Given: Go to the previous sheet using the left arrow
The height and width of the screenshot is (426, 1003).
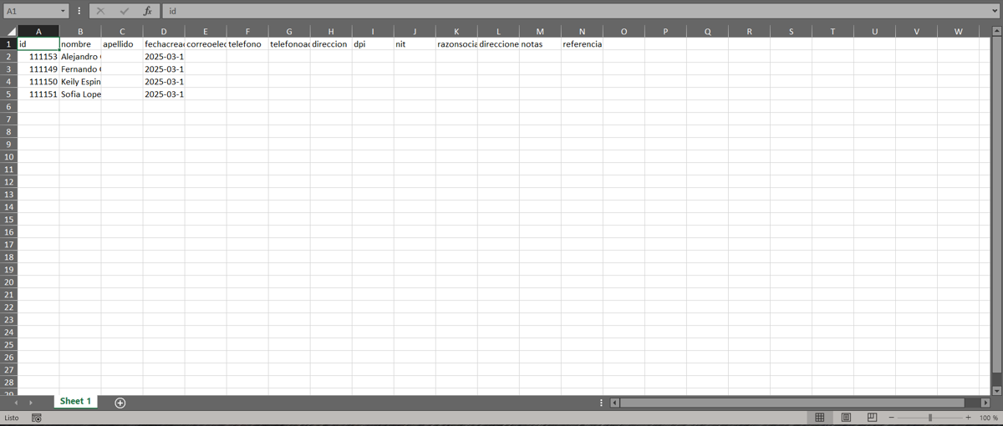Looking at the screenshot, I should (x=18, y=403).
